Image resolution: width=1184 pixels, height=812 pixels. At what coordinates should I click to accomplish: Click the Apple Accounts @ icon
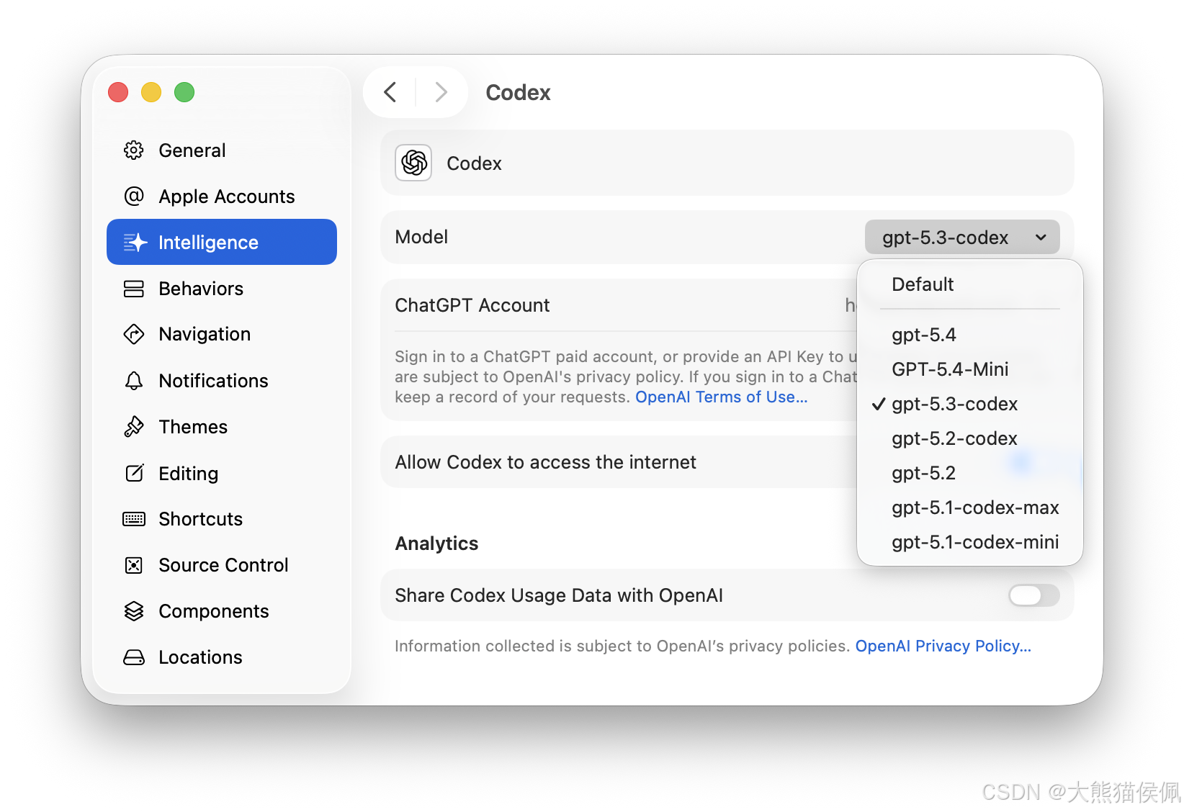(x=134, y=197)
